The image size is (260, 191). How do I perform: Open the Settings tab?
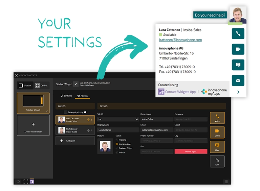(66, 96)
